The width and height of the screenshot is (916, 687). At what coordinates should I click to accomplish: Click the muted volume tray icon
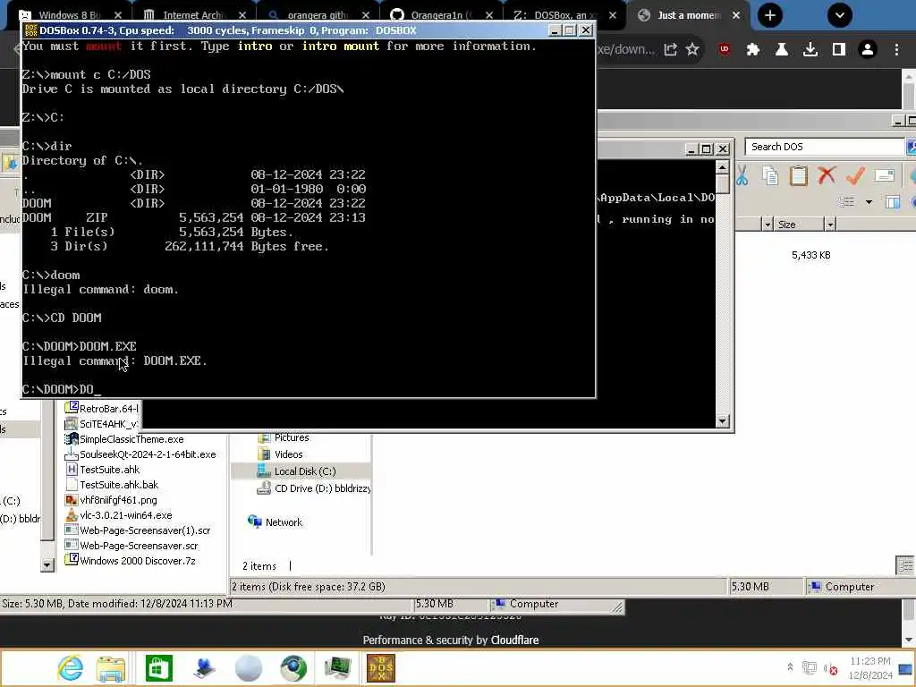click(x=831, y=668)
